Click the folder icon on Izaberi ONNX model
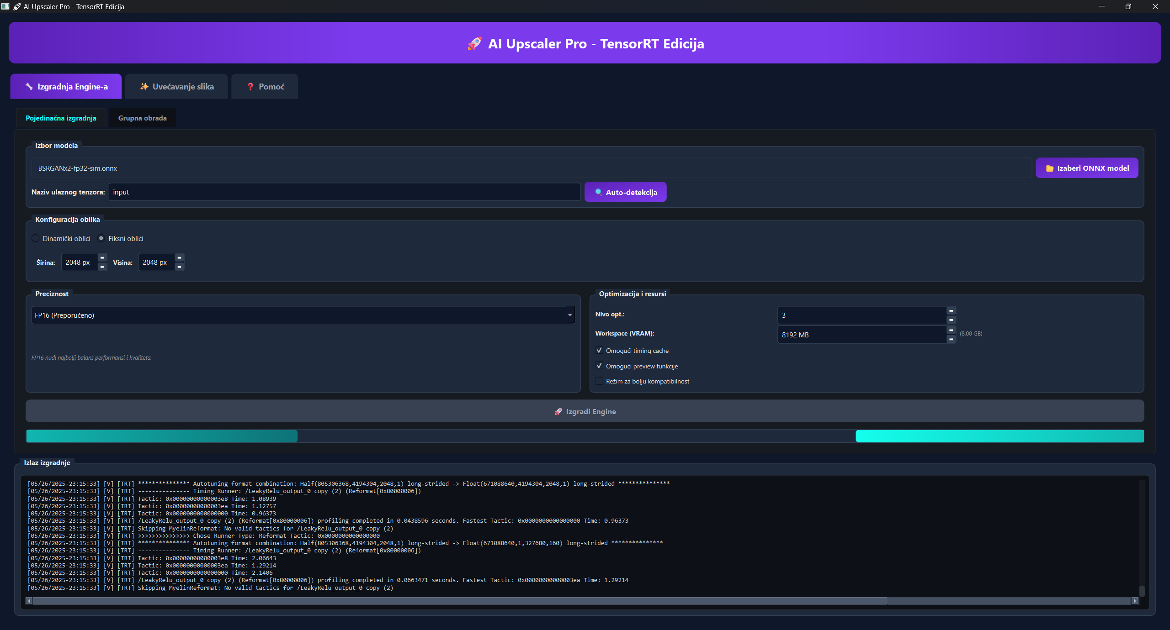 (x=1050, y=168)
